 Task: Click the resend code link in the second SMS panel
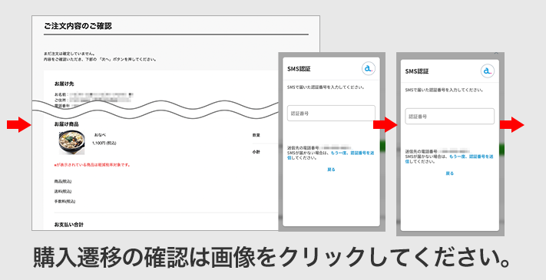pos(471,156)
